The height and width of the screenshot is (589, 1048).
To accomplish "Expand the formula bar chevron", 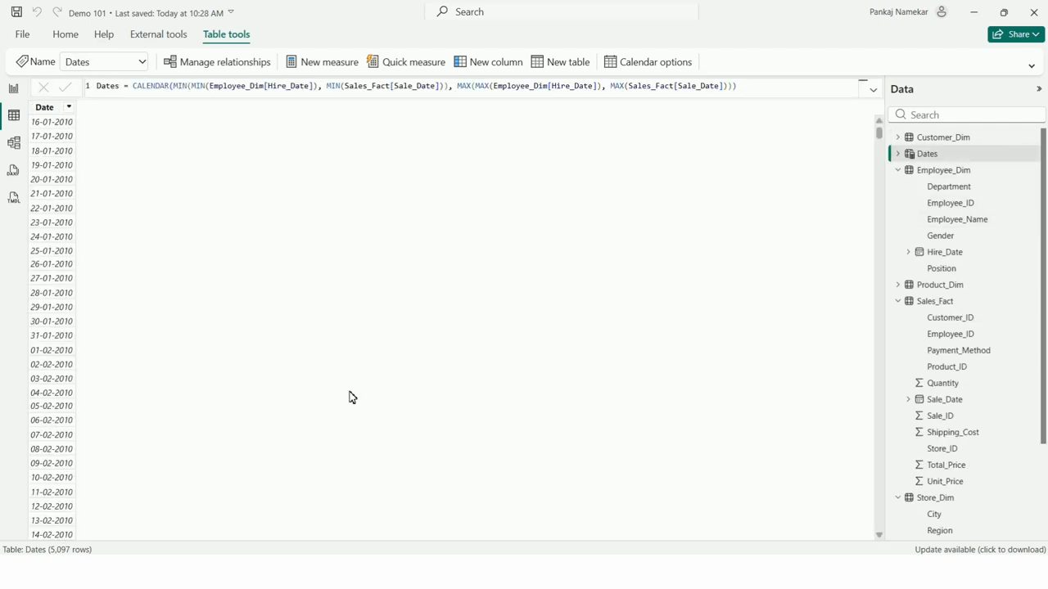I will point(874,90).
